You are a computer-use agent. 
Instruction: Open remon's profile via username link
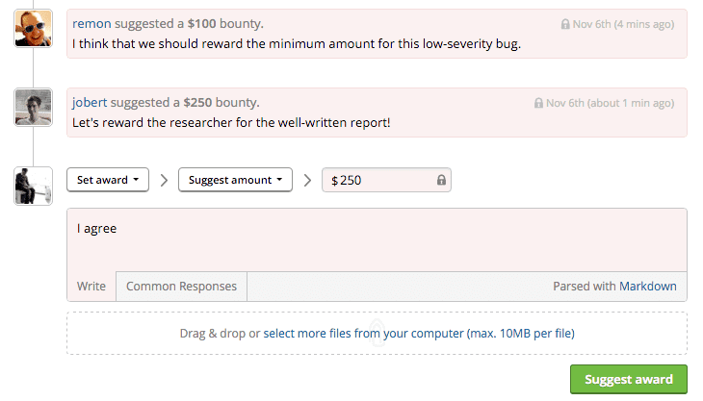(x=91, y=23)
